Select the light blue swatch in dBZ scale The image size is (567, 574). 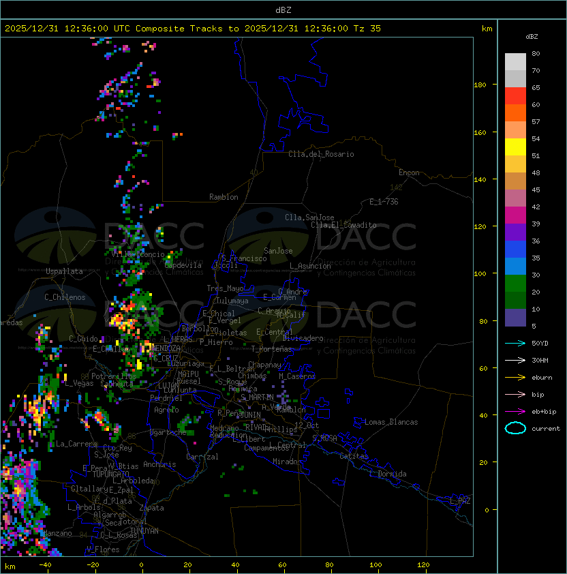[x=515, y=266]
